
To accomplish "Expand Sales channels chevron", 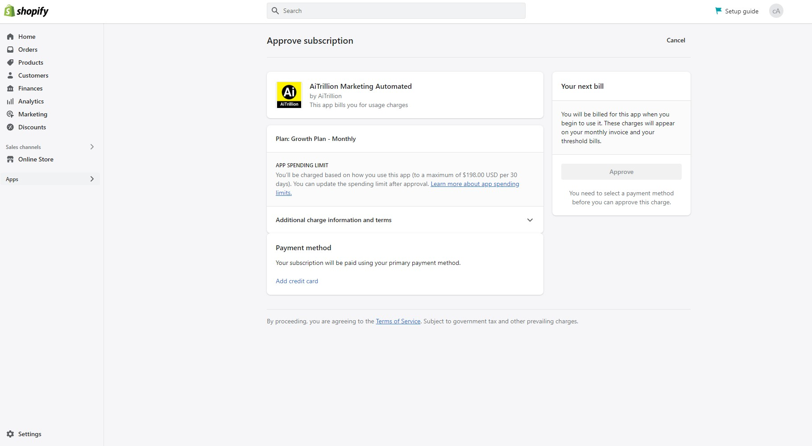I will coord(92,147).
